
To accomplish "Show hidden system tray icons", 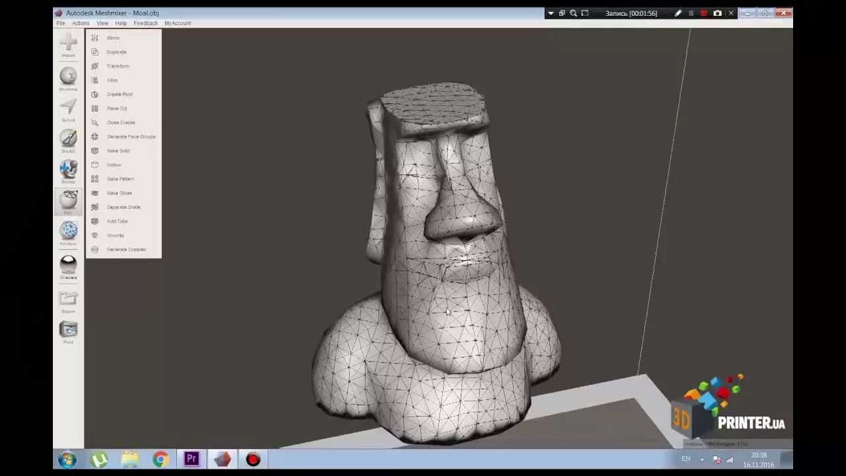I will click(702, 459).
